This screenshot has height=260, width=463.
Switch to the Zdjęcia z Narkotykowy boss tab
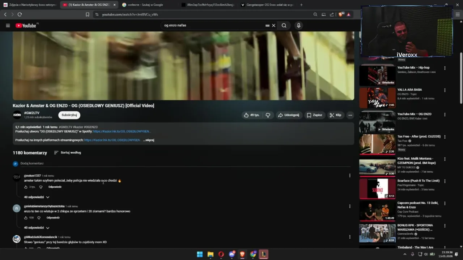tap(30, 5)
